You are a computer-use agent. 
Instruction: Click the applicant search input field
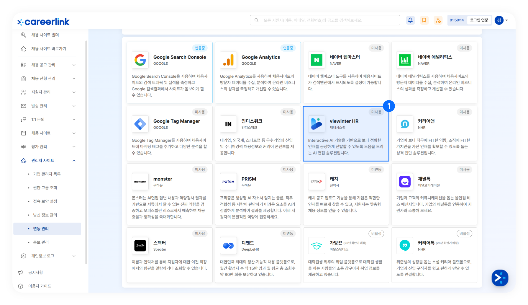point(325,20)
